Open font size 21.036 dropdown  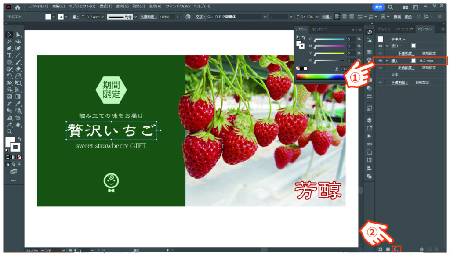tap(317, 17)
